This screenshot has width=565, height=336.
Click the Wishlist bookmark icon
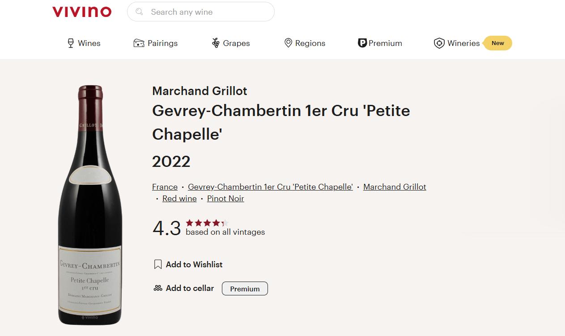point(157,265)
